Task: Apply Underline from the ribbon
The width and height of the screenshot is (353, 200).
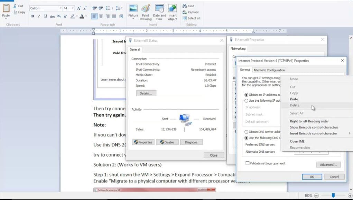Action: 46,16
